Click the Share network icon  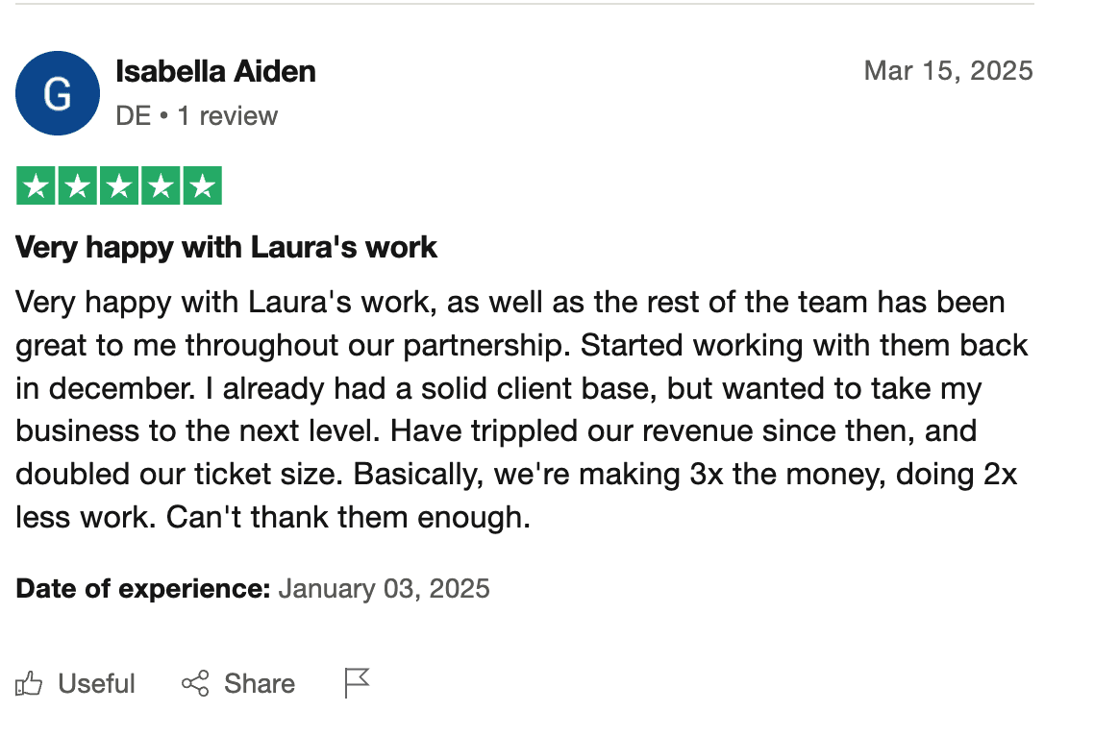[x=195, y=683]
